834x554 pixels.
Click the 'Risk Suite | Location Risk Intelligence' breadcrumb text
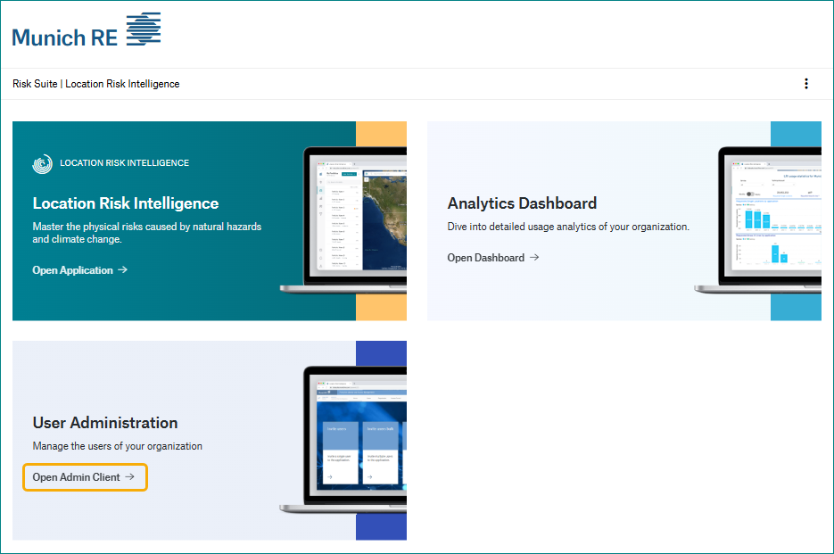click(x=96, y=84)
